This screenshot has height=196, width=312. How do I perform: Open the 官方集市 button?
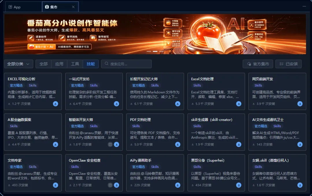coord(258,64)
